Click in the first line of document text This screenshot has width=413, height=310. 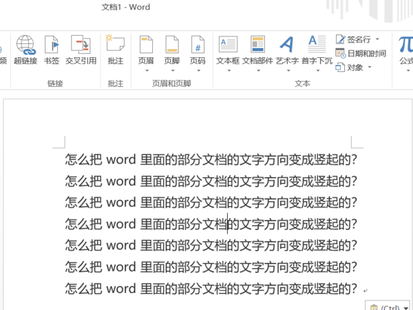tap(211, 160)
